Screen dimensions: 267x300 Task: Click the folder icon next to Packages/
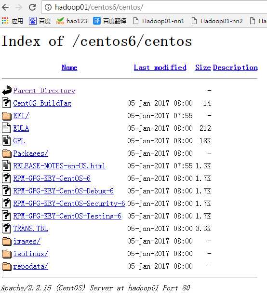(x=7, y=153)
